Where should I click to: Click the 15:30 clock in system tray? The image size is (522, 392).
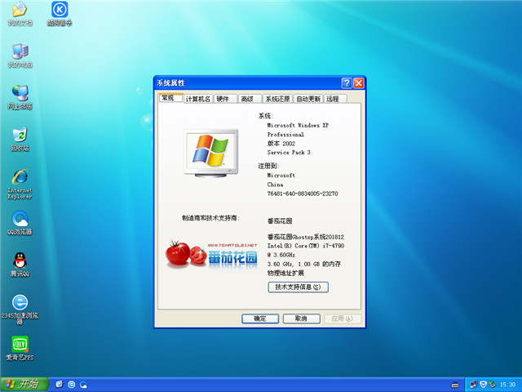[507, 385]
